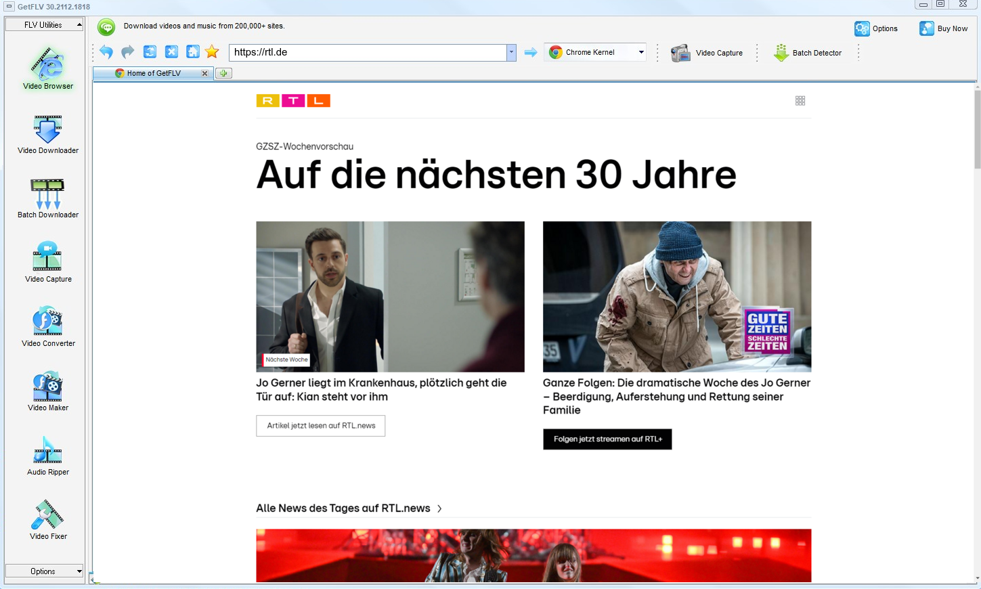Click the Gute Zeiten Schlechte Zeiten thumbnail
The image size is (981, 589).
tap(677, 297)
